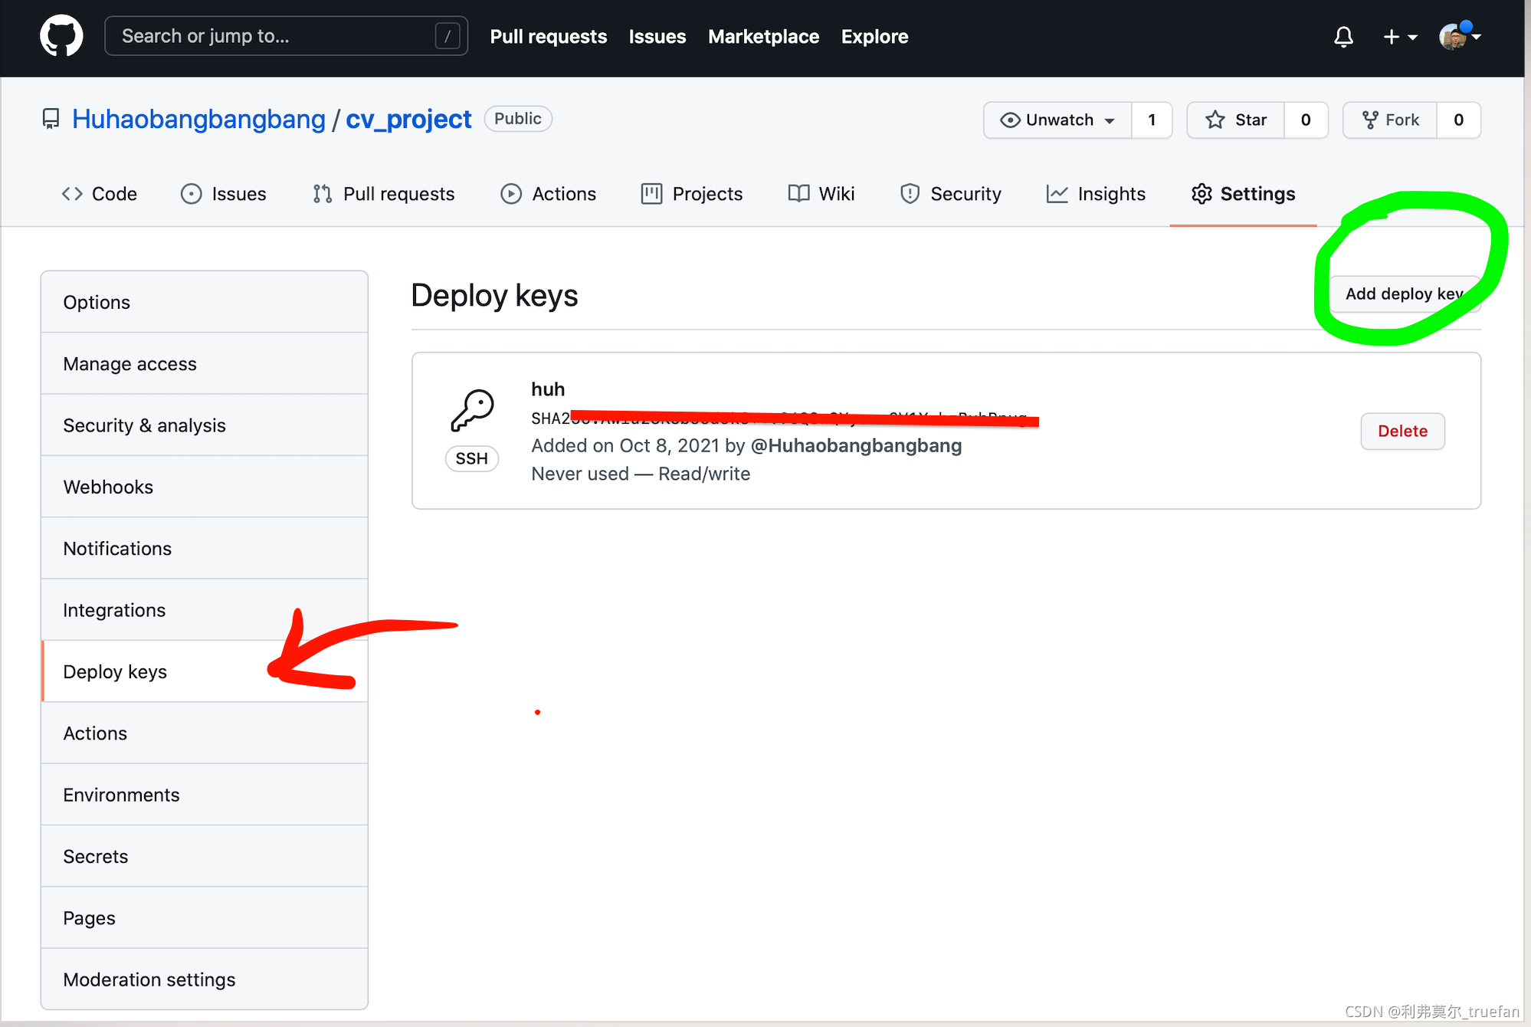Image resolution: width=1531 pixels, height=1027 pixels.
Task: Click the Security shield icon
Action: click(910, 193)
